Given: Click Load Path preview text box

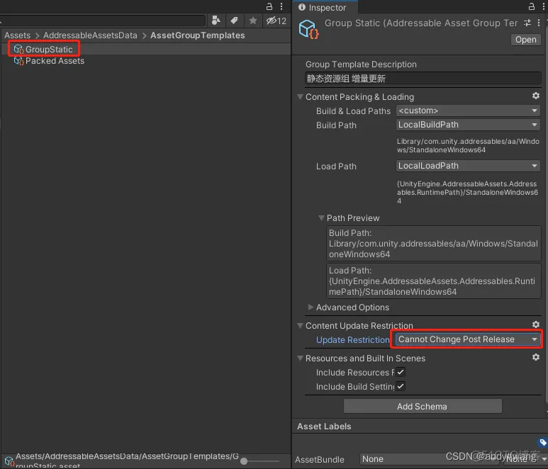Looking at the screenshot, I should coord(433,281).
